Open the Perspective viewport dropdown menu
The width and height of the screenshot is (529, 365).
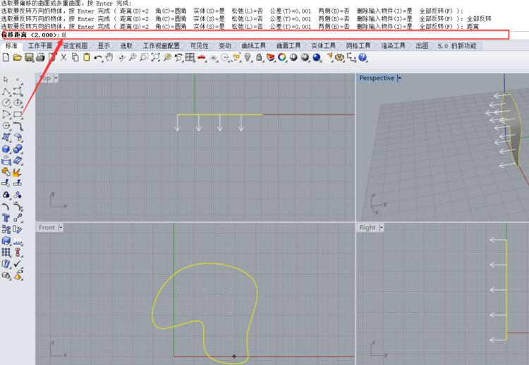[399, 78]
